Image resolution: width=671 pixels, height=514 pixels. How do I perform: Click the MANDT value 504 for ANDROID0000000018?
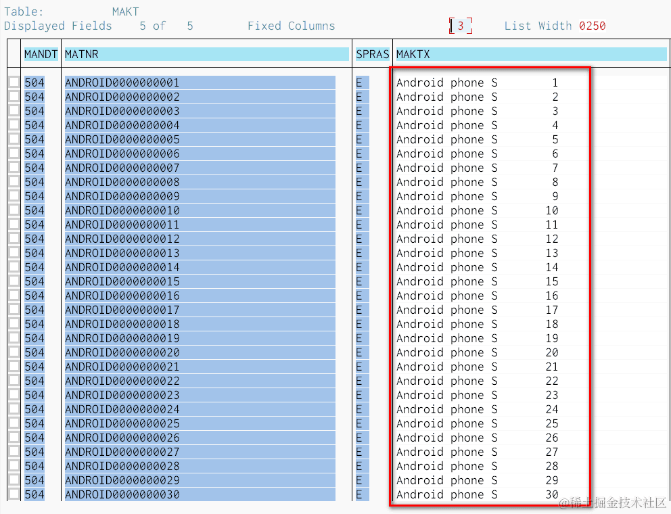pyautogui.click(x=34, y=324)
